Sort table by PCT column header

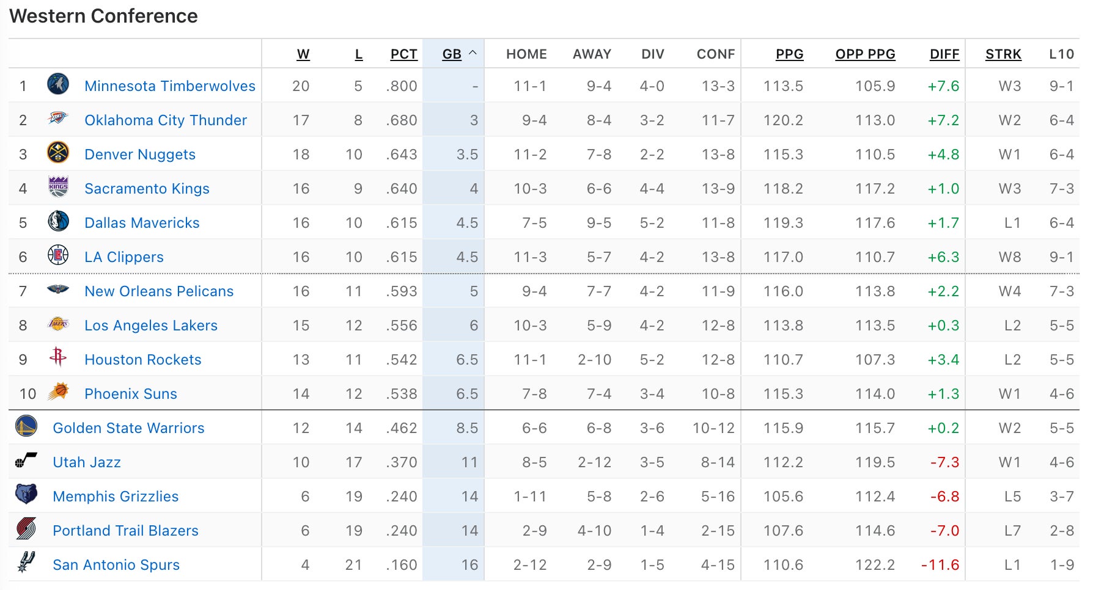tap(403, 54)
